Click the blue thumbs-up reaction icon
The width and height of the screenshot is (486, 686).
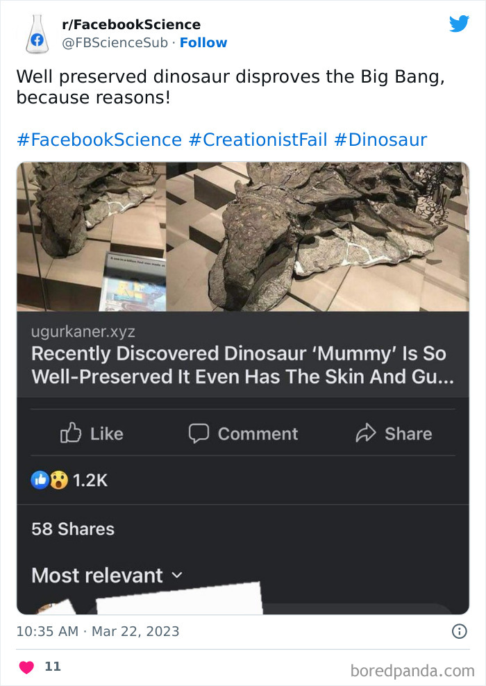(x=39, y=479)
